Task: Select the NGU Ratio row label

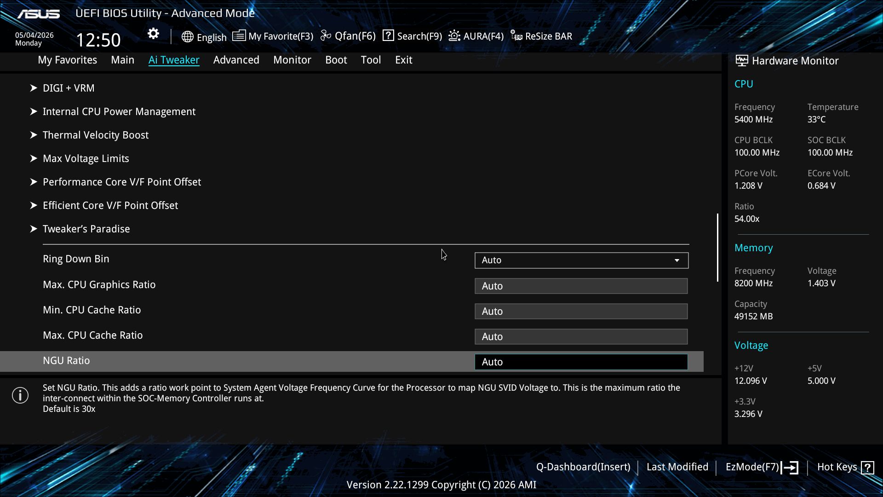Action: [x=66, y=360]
